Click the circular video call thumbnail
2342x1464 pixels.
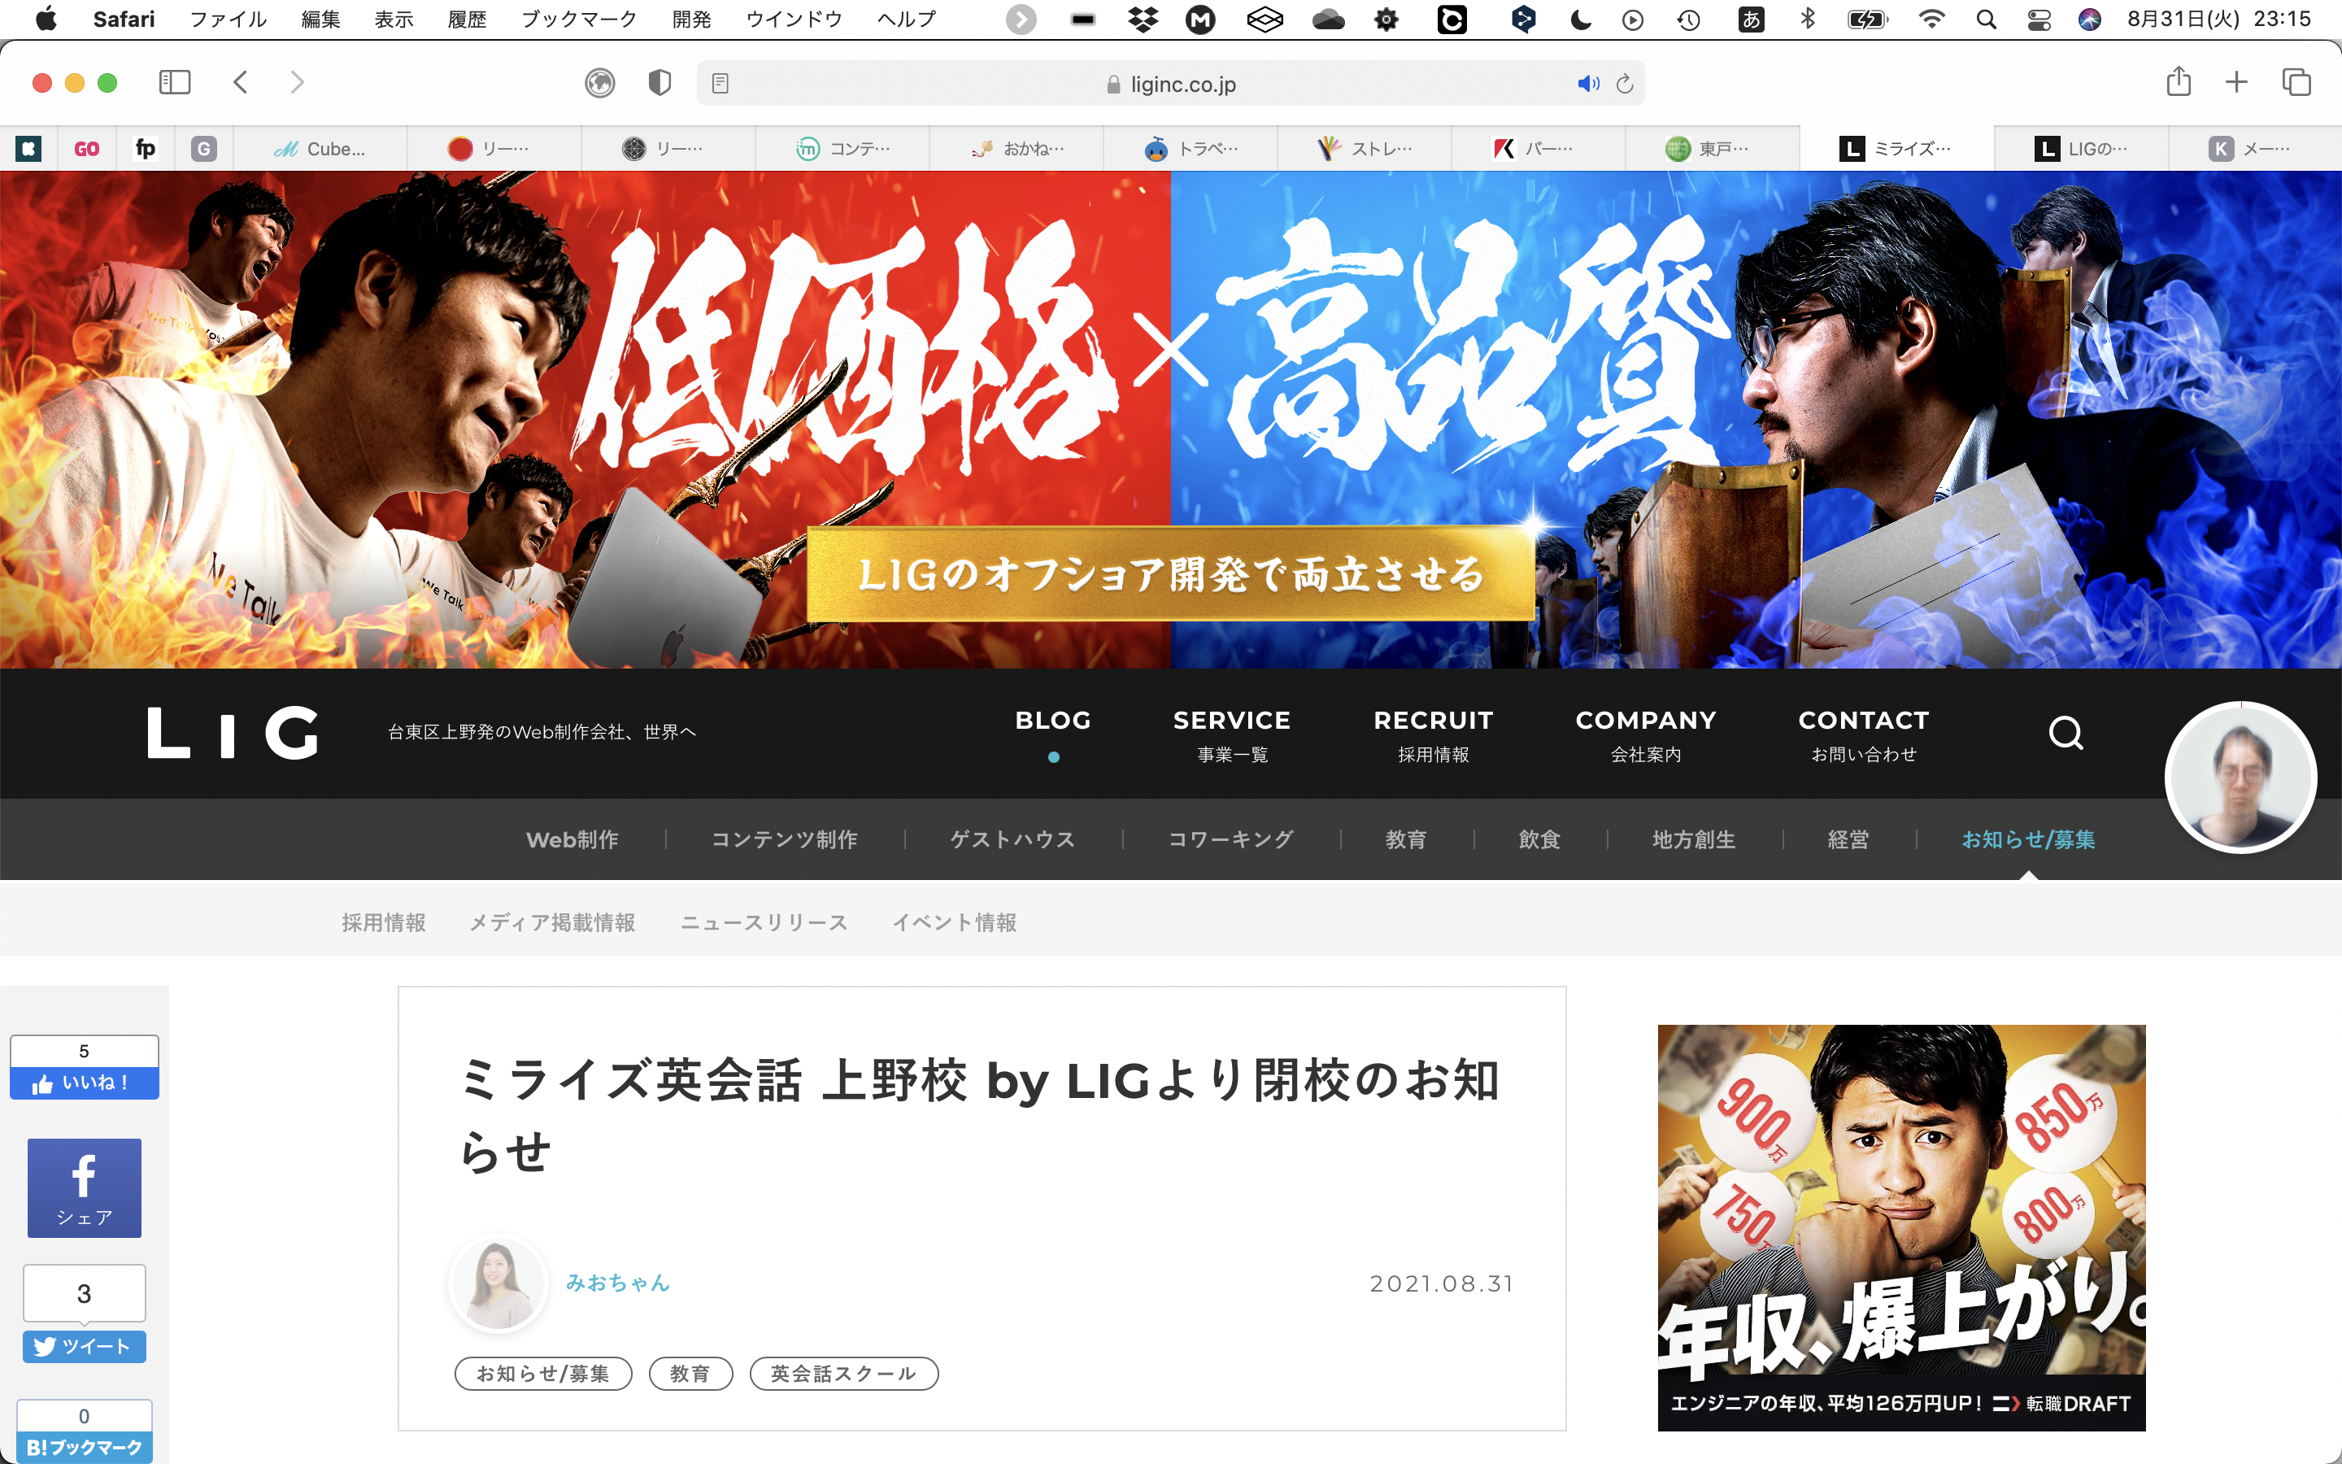[x=2240, y=777]
